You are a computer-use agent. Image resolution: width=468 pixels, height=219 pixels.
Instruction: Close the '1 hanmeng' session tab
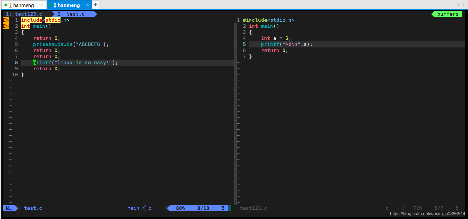[42, 5]
